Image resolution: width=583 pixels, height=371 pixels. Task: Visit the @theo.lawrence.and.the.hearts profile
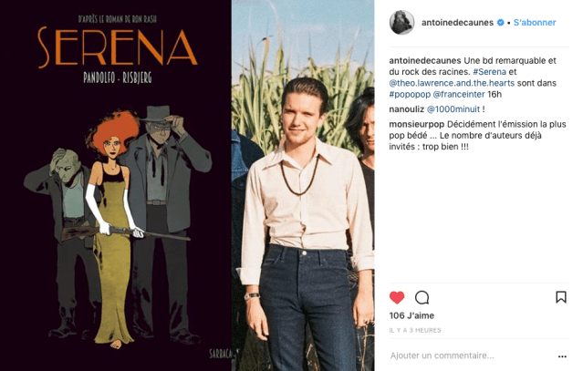point(452,83)
